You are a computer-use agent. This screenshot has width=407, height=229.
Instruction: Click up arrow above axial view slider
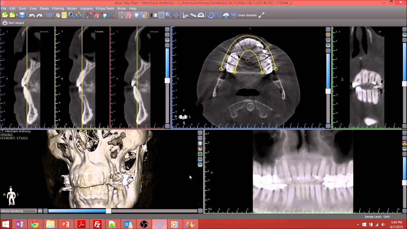pyautogui.click(x=328, y=51)
